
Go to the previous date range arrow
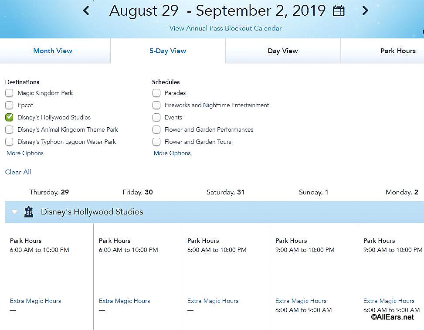click(86, 10)
